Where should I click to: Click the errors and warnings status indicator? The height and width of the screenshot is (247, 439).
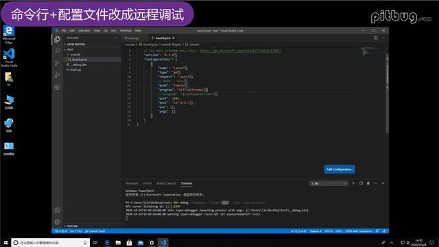click(61, 231)
